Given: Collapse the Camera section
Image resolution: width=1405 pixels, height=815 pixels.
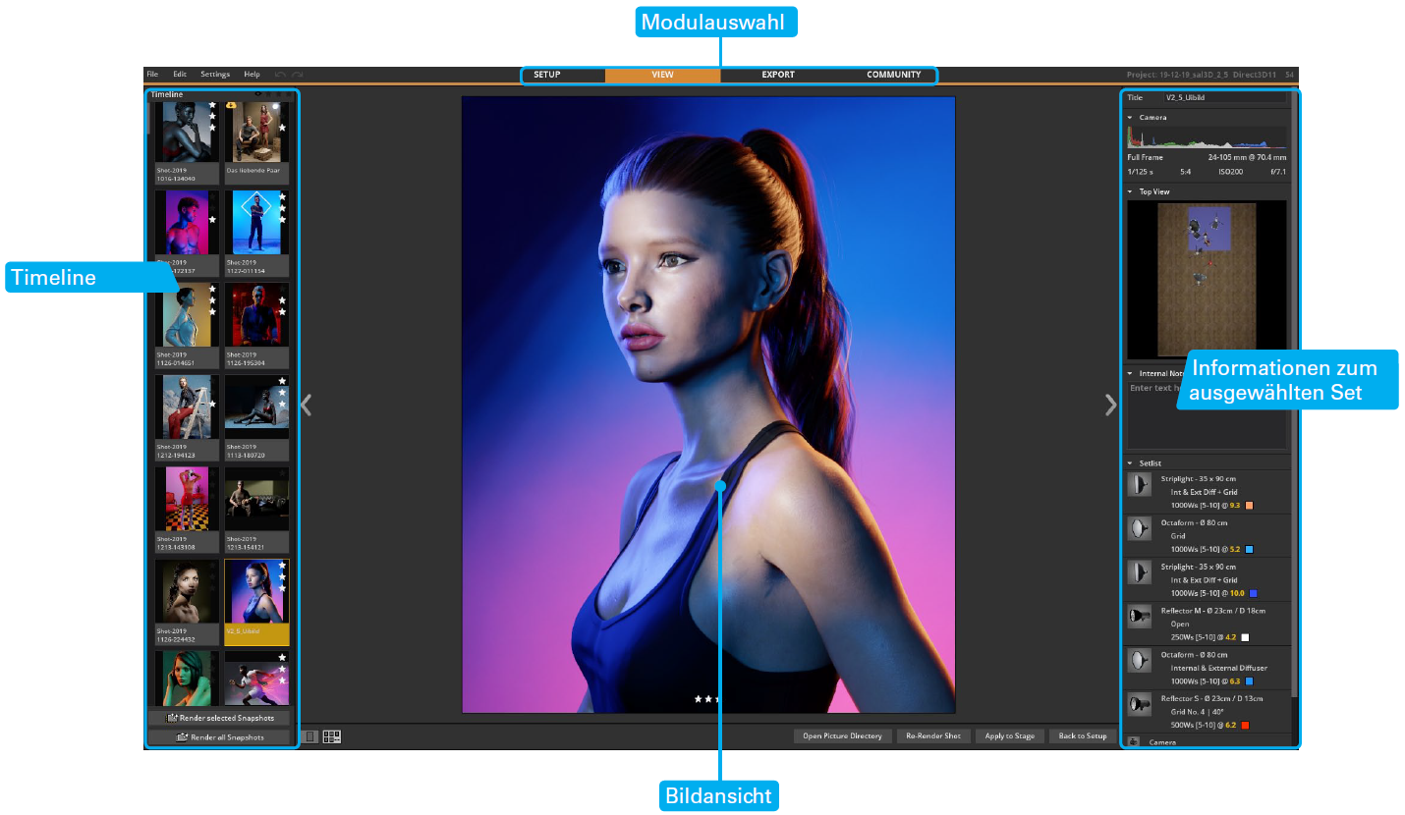Looking at the screenshot, I should [1130, 117].
